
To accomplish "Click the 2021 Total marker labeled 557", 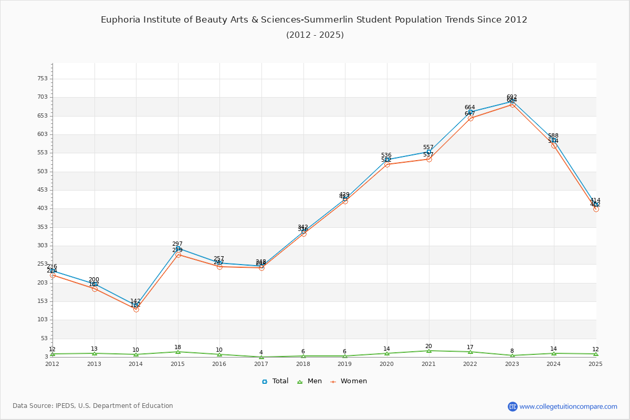I will [429, 152].
